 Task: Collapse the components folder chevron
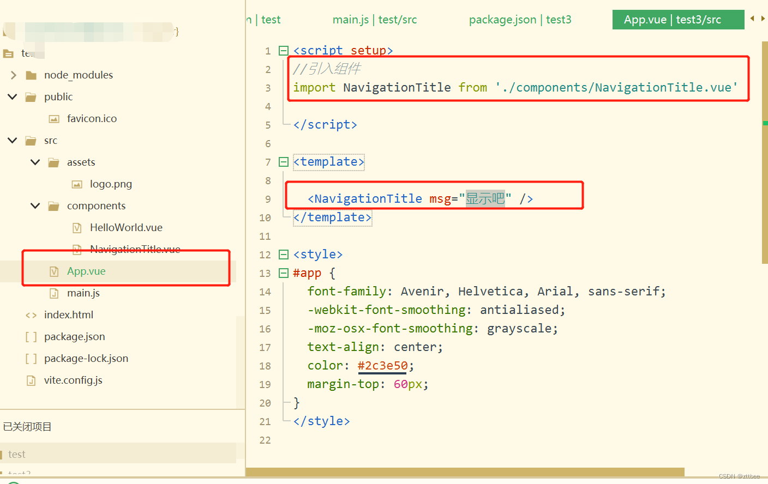(35, 205)
